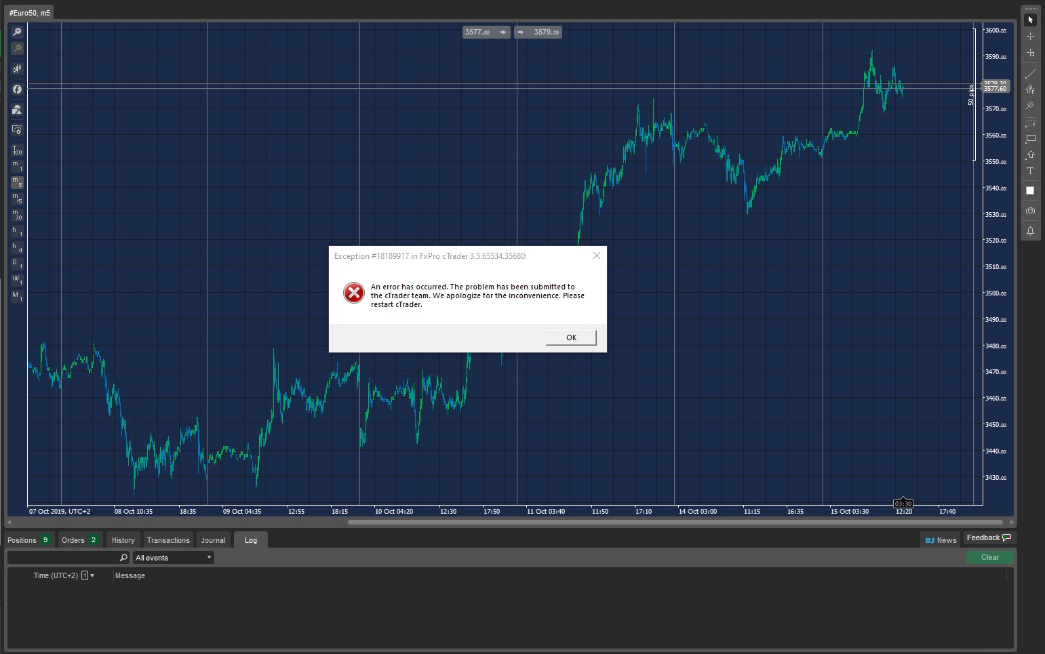Clear the log with Clear button
Image resolution: width=1045 pixels, height=654 pixels.
tap(990, 557)
